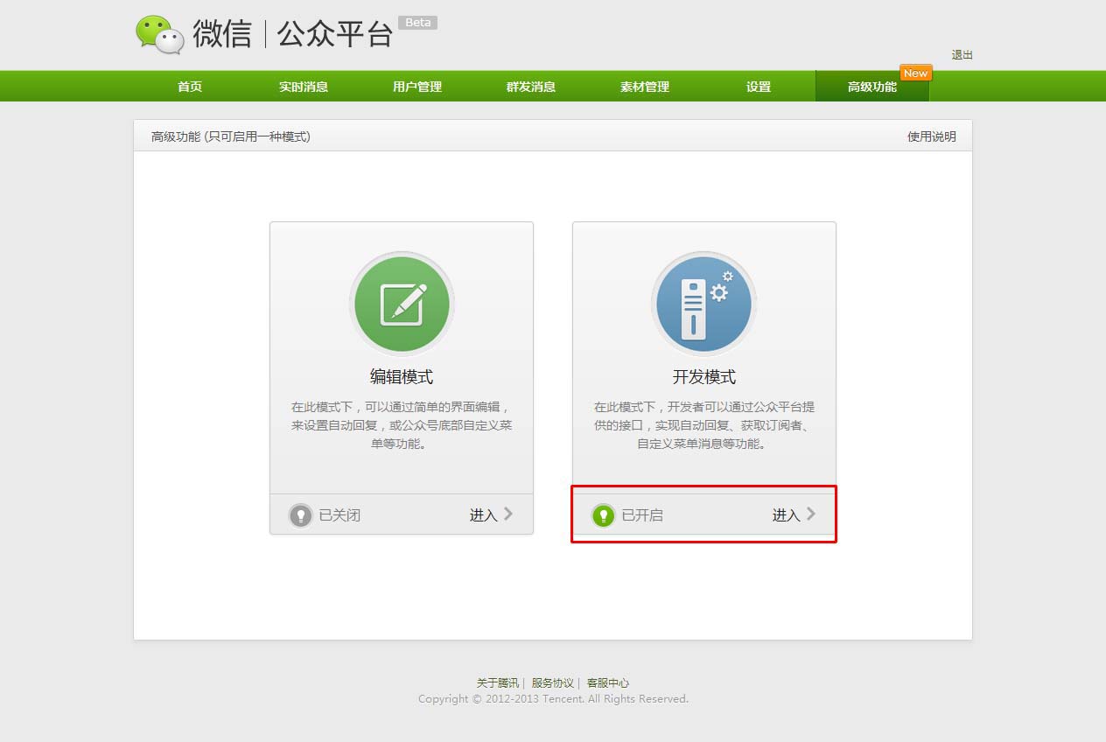The image size is (1106, 742).
Task: Click the green Edit Mode pencil icon
Action: pos(402,304)
